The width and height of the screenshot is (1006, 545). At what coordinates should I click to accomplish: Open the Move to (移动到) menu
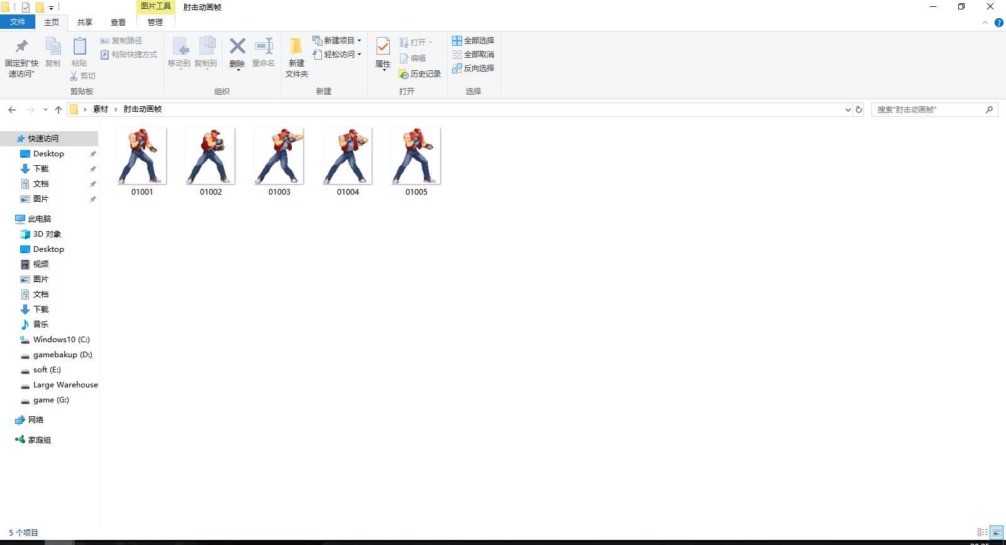click(179, 53)
